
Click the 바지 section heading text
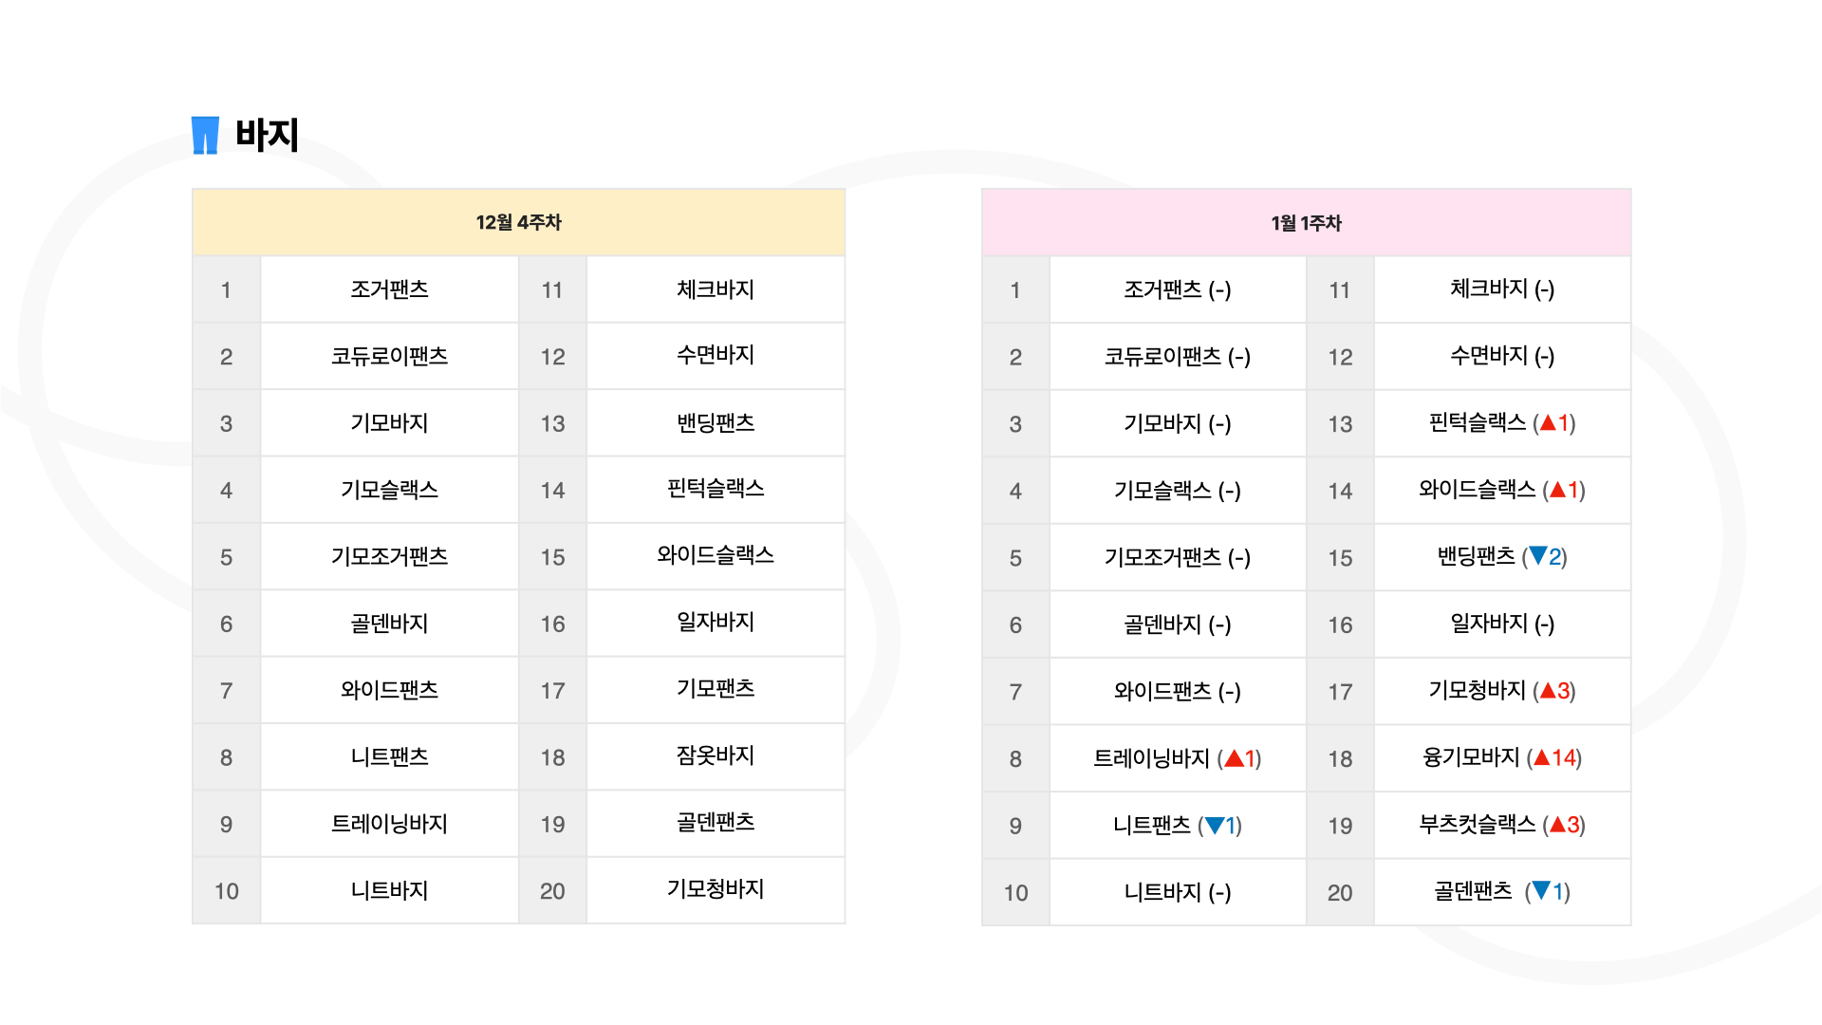(267, 135)
